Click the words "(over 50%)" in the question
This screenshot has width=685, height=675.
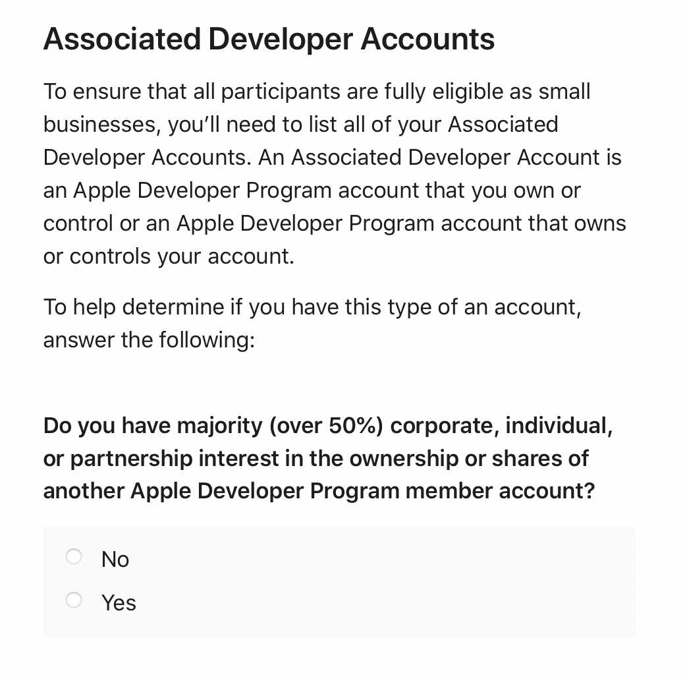tap(326, 426)
